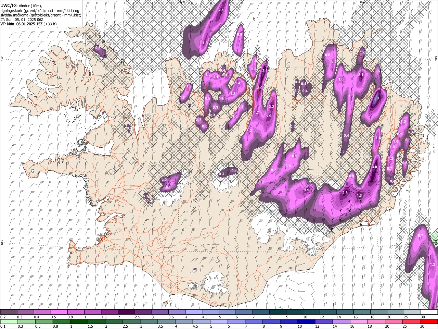Screen dimensions: 438x329
Task: Click the light lavender 4–4.5 swatch in top legend row
Action: tap(194, 312)
